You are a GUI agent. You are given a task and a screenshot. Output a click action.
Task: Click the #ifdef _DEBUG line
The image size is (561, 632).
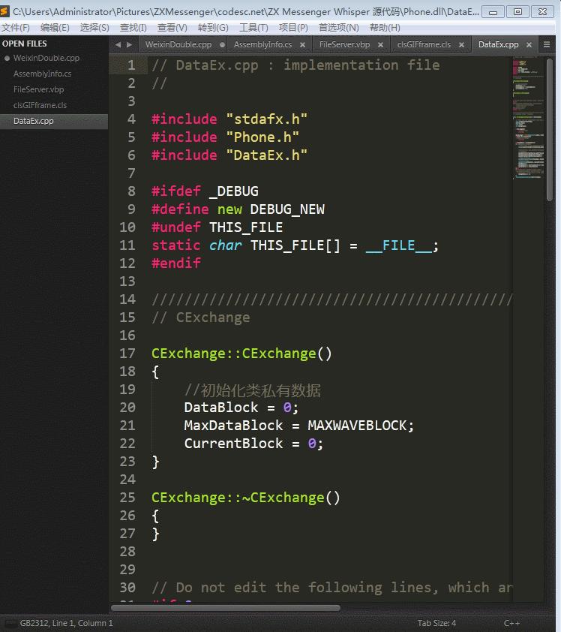pos(205,191)
